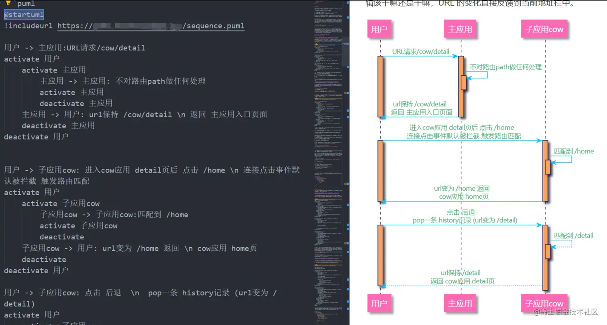Click the top 子应用cow participant box in diagram
The width and height of the screenshot is (607, 325).
tap(544, 29)
